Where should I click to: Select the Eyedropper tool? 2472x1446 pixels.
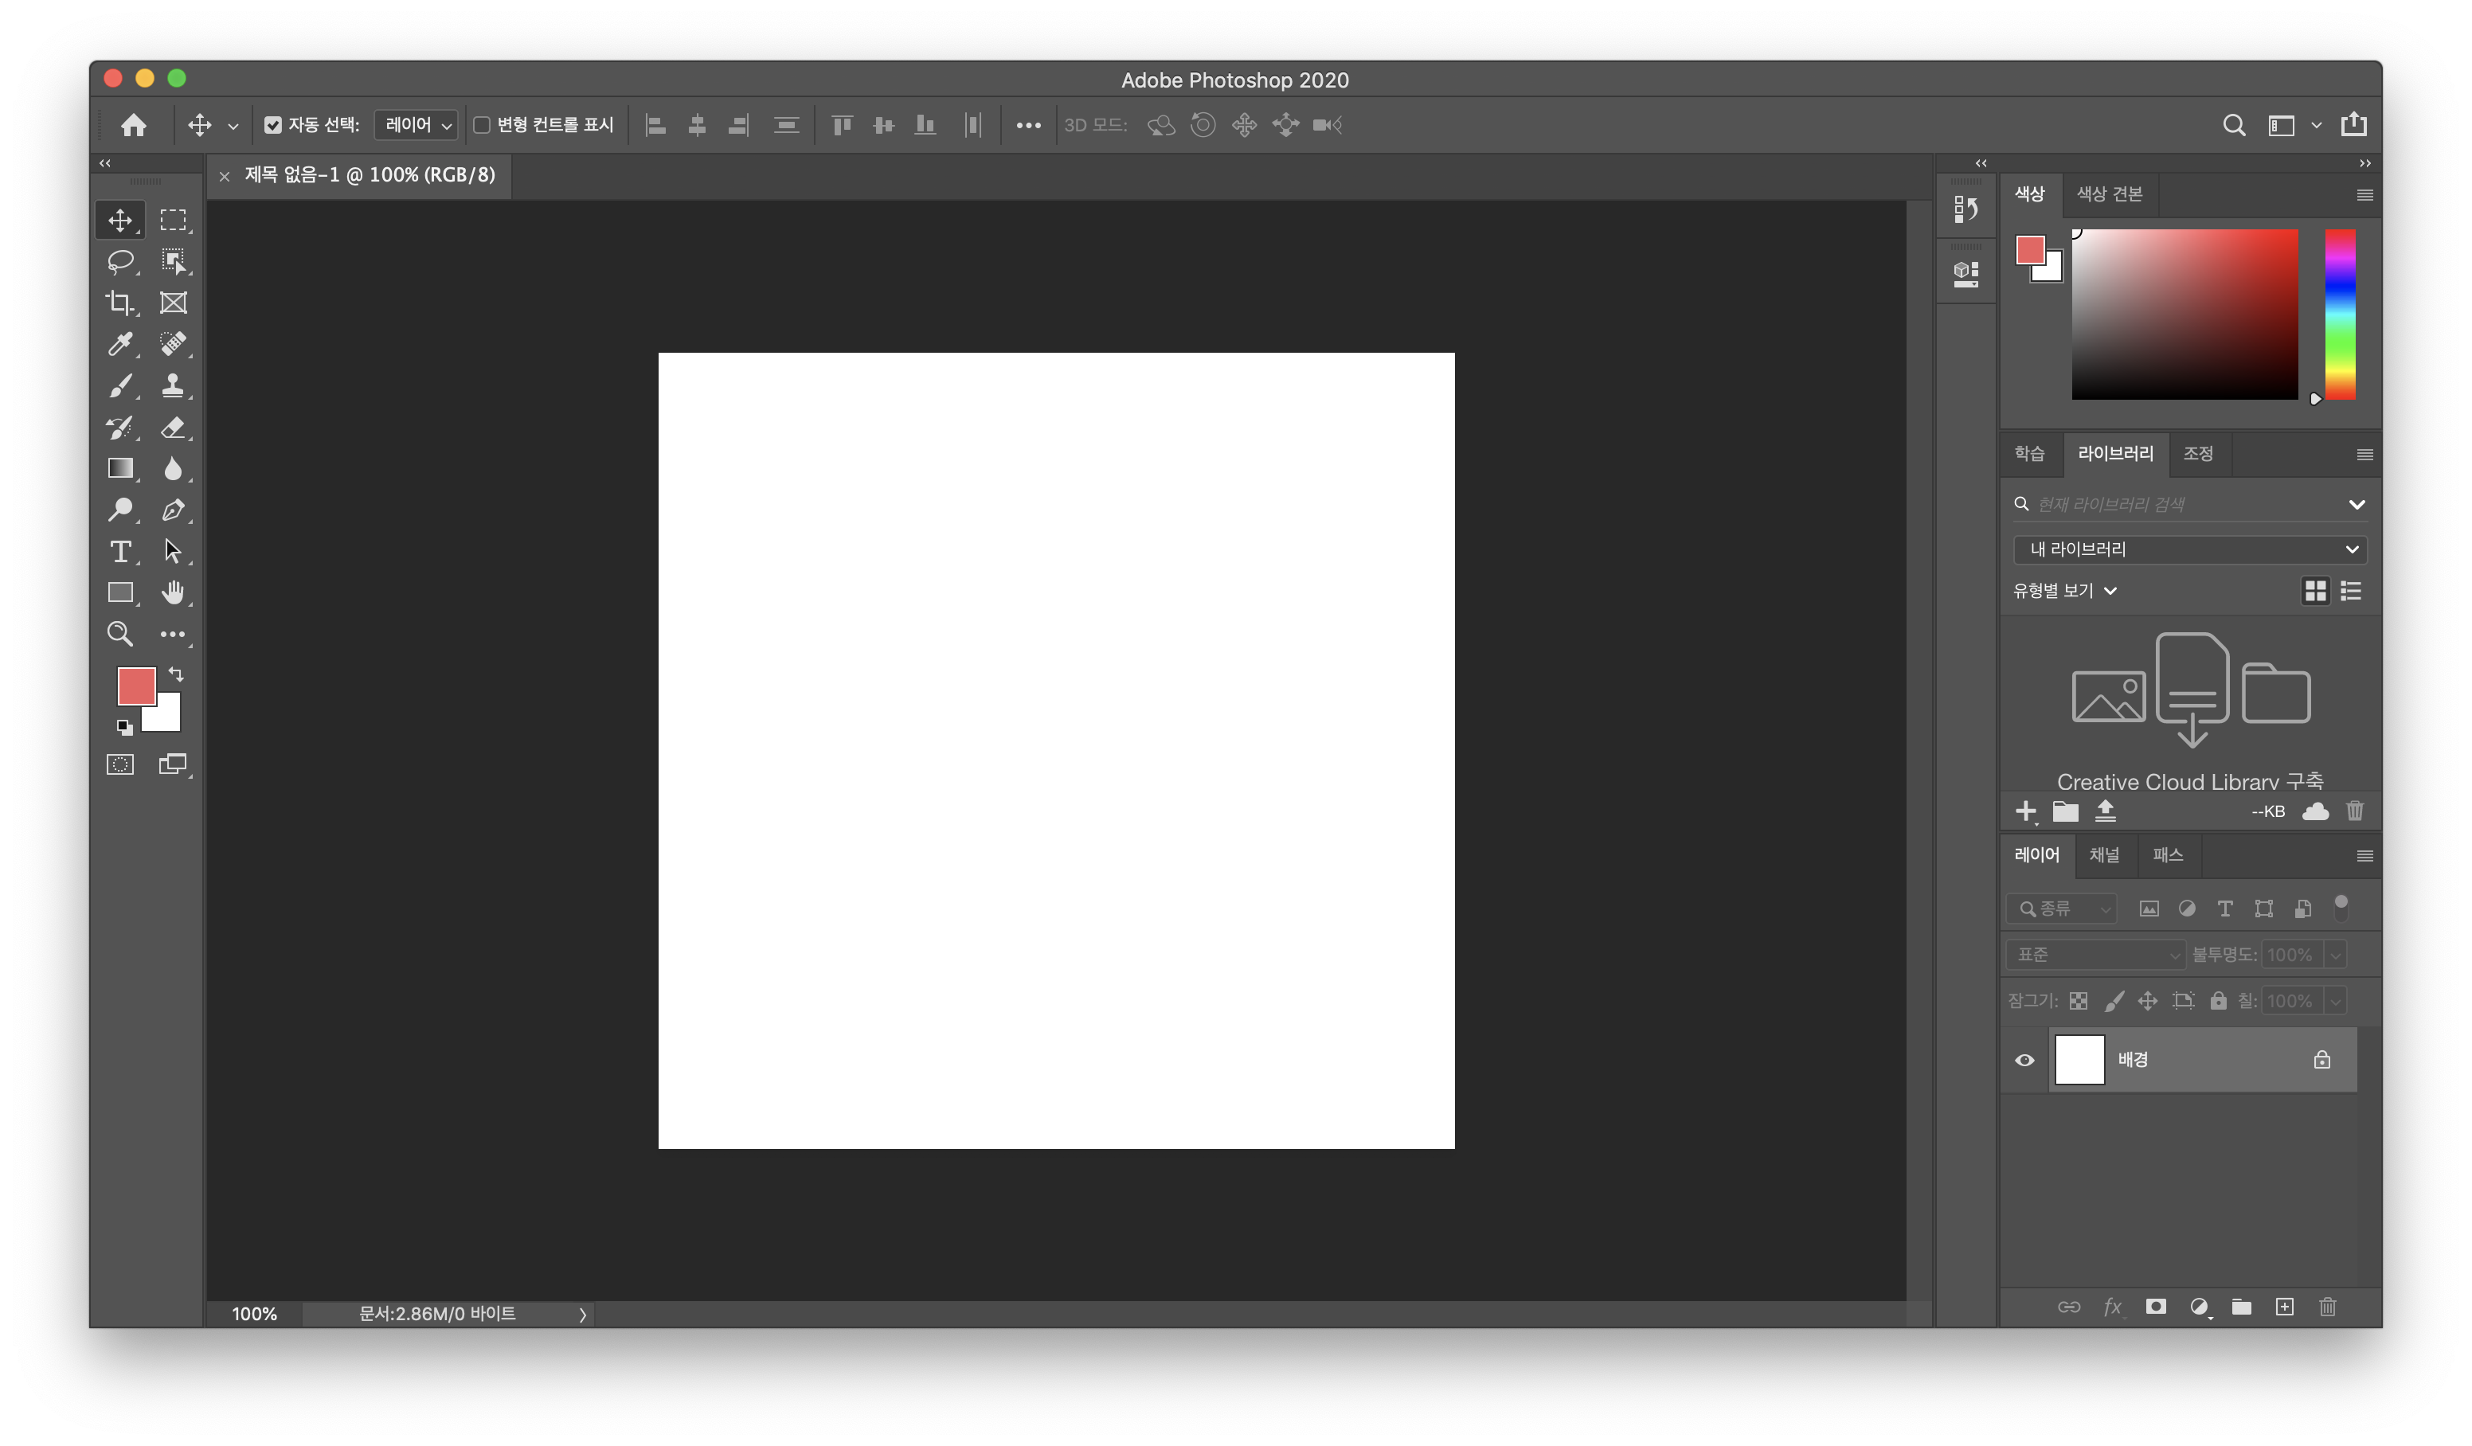[119, 343]
